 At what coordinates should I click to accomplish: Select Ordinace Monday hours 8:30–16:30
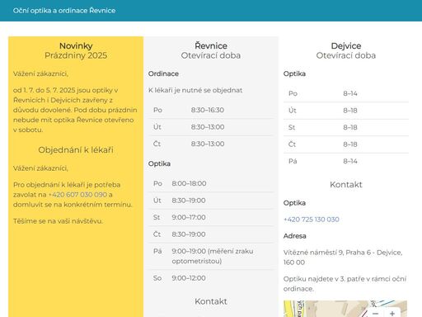point(208,110)
